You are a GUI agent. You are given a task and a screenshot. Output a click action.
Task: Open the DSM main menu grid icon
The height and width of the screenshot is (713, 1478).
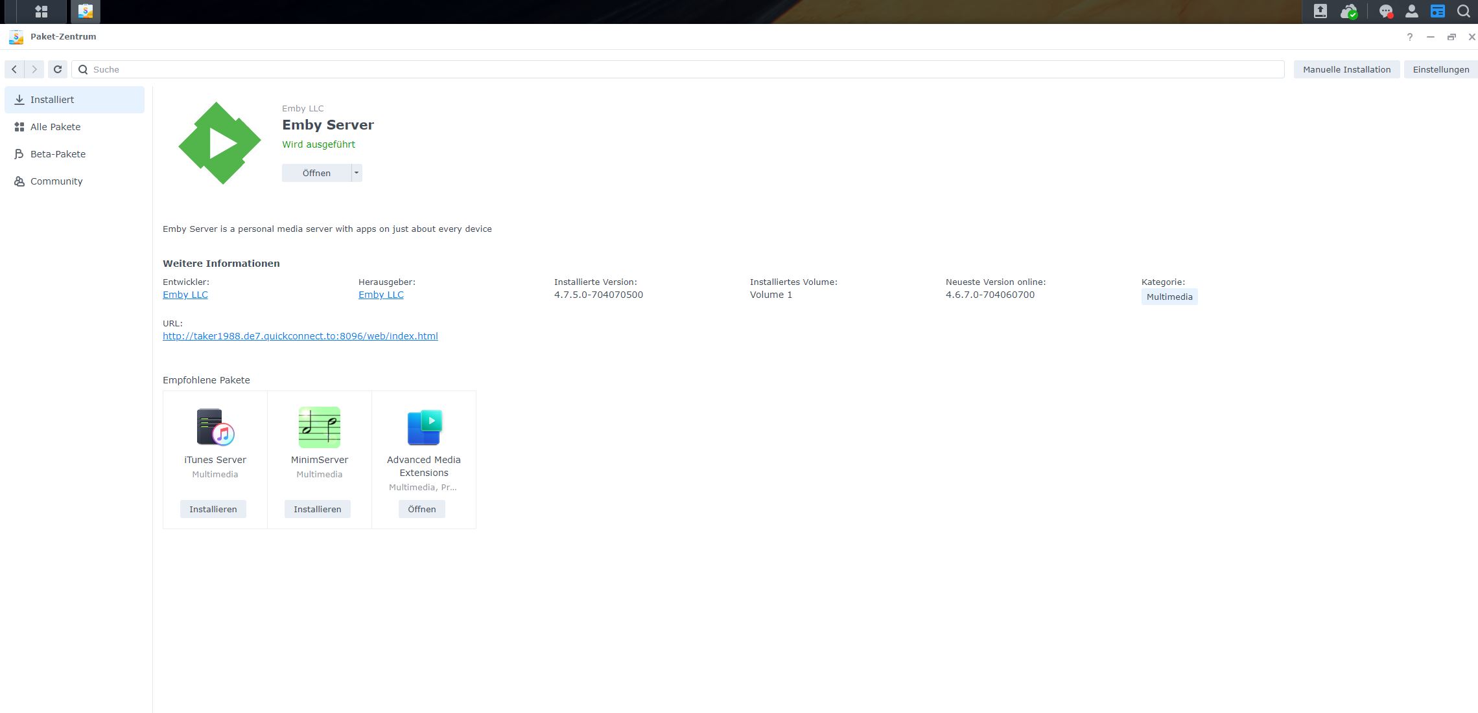tap(41, 11)
